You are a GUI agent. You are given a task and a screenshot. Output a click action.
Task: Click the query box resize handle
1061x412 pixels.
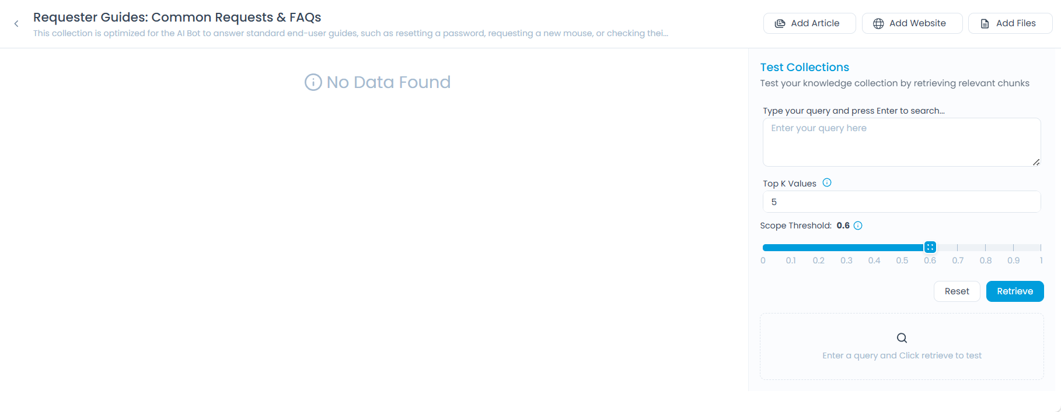click(x=1036, y=162)
